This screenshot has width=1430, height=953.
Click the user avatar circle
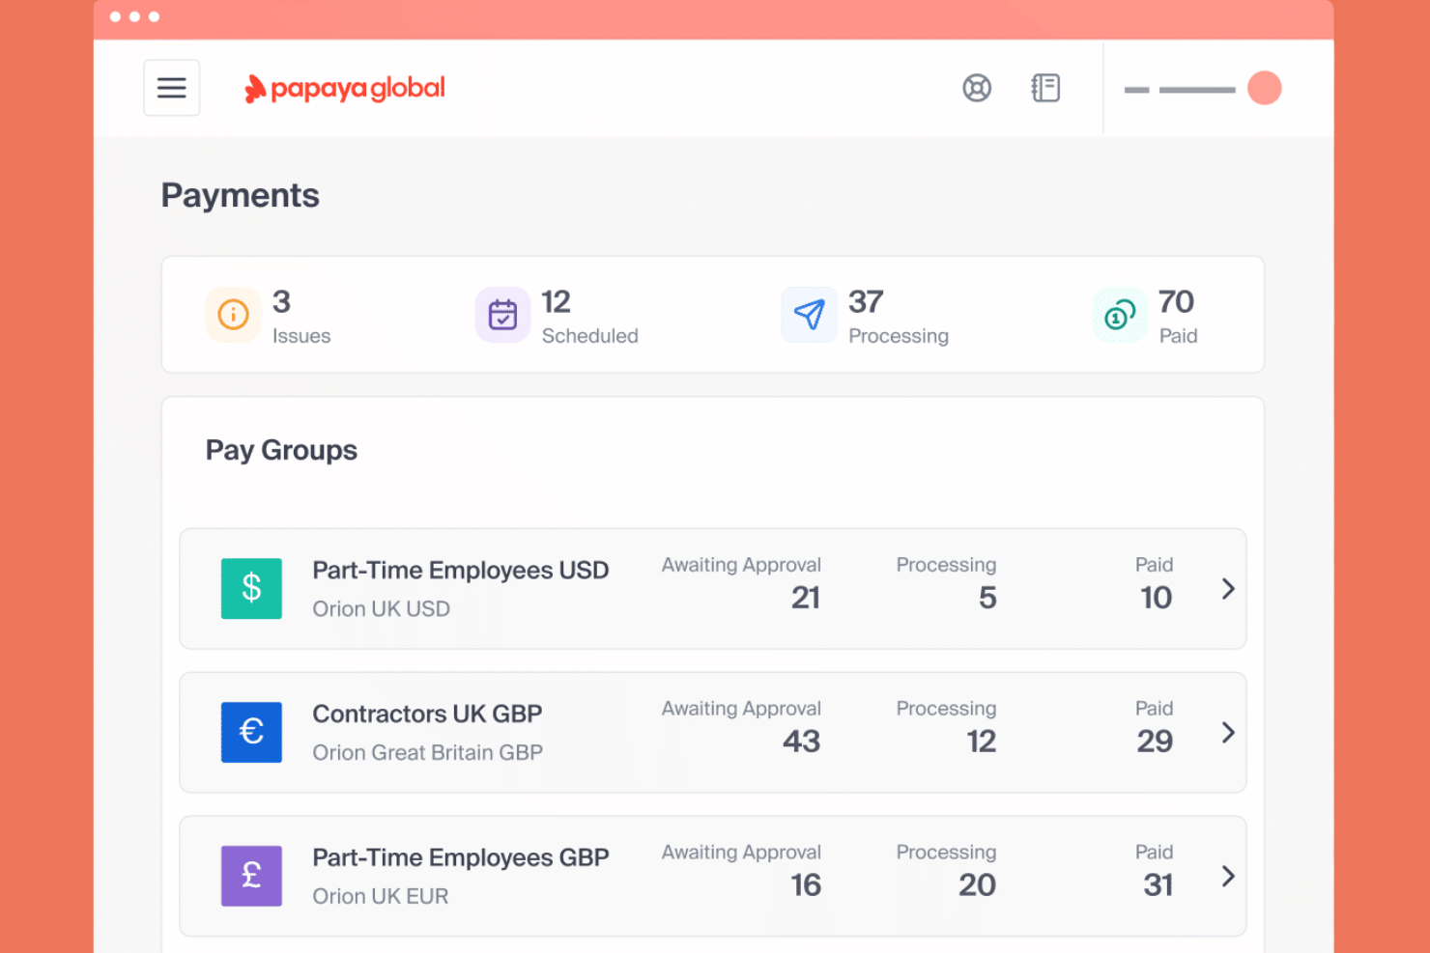click(x=1265, y=88)
